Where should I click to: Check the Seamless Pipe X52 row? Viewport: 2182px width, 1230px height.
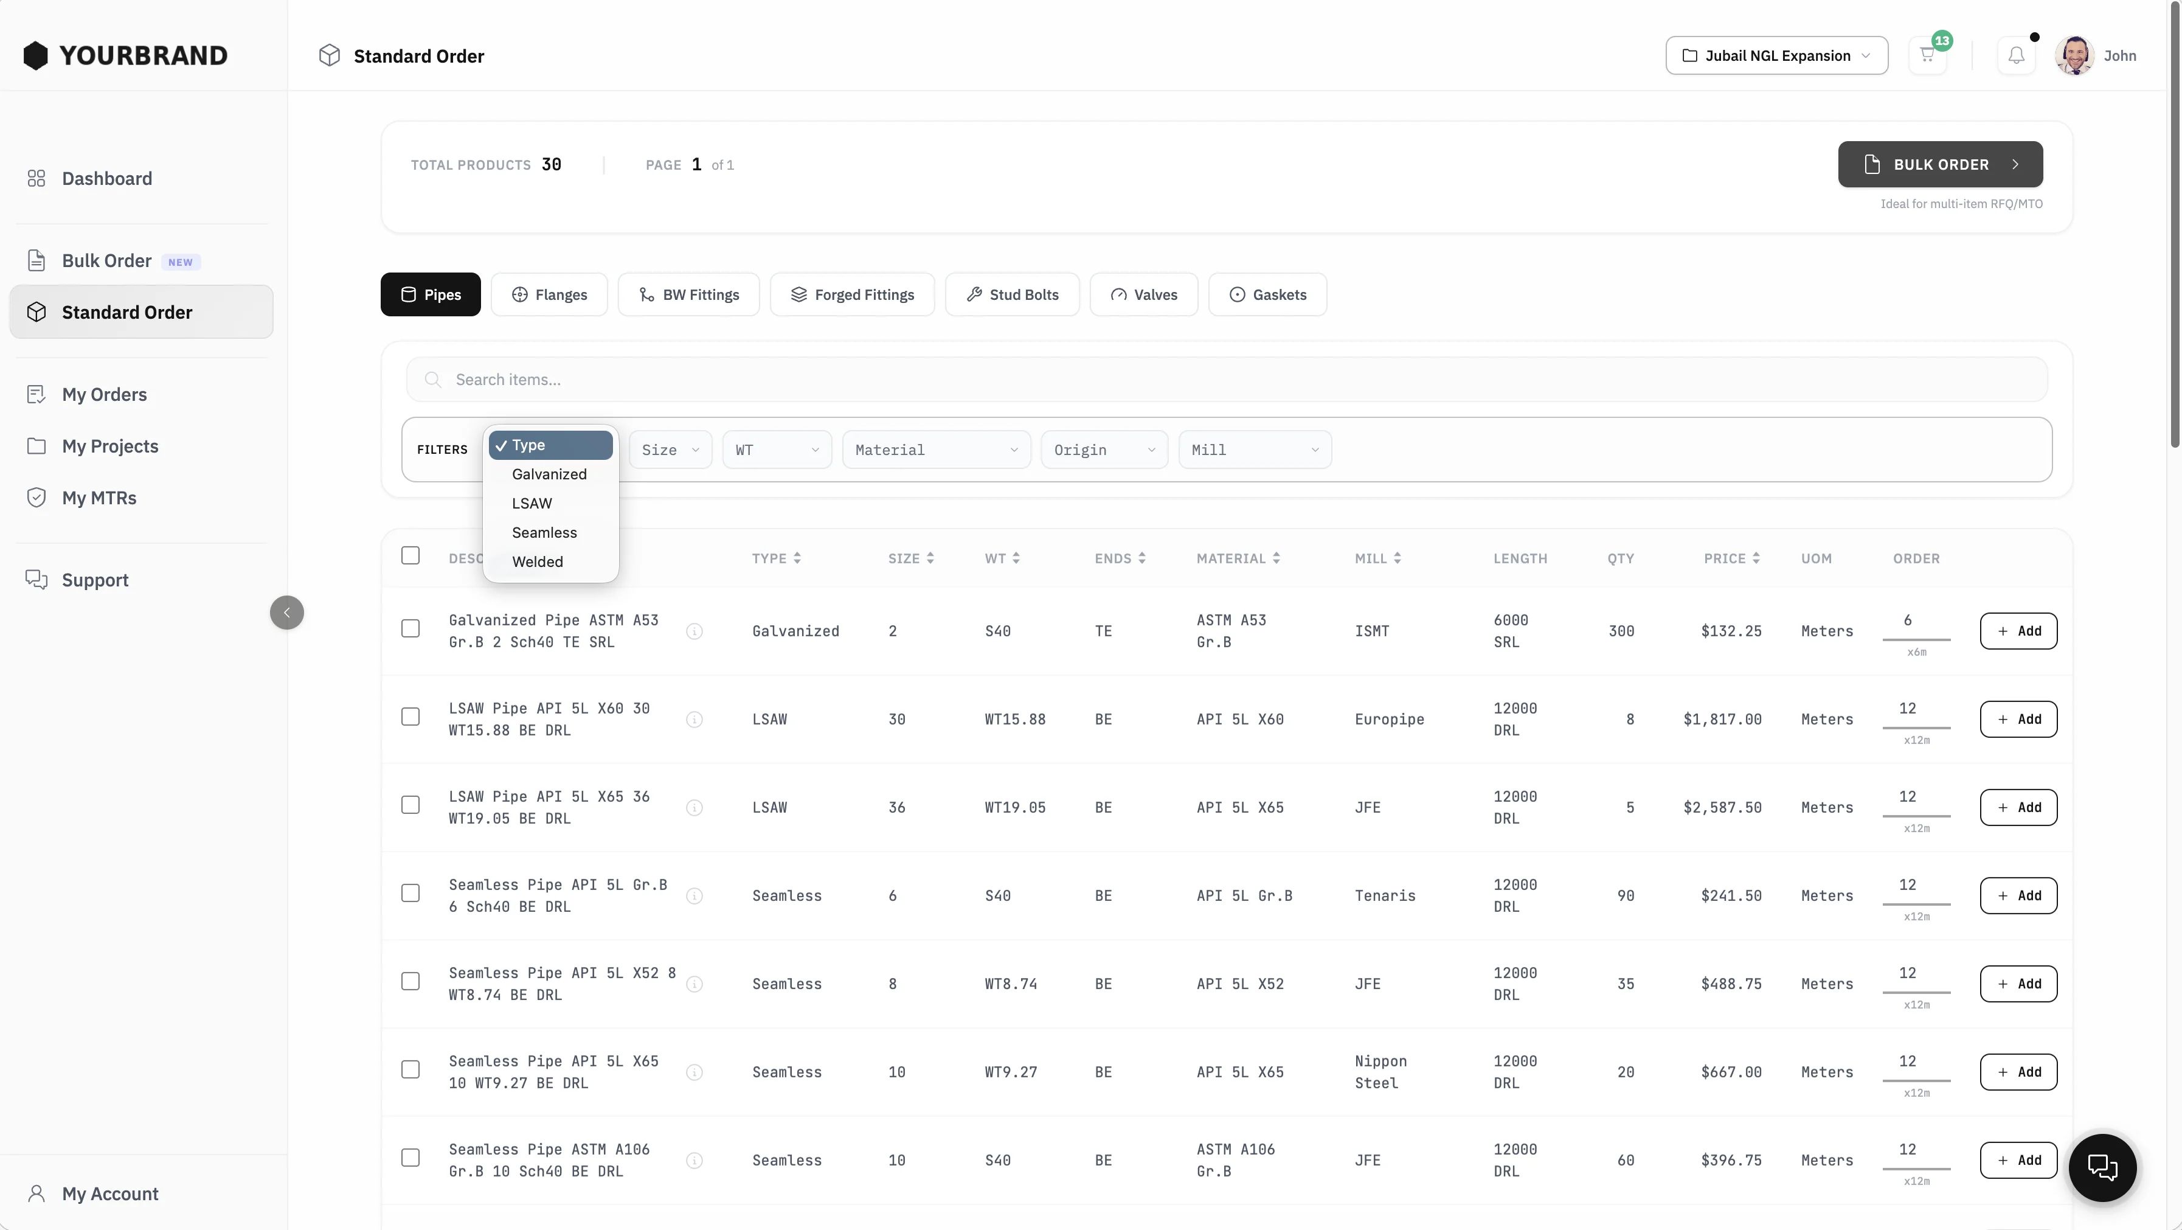411,981
